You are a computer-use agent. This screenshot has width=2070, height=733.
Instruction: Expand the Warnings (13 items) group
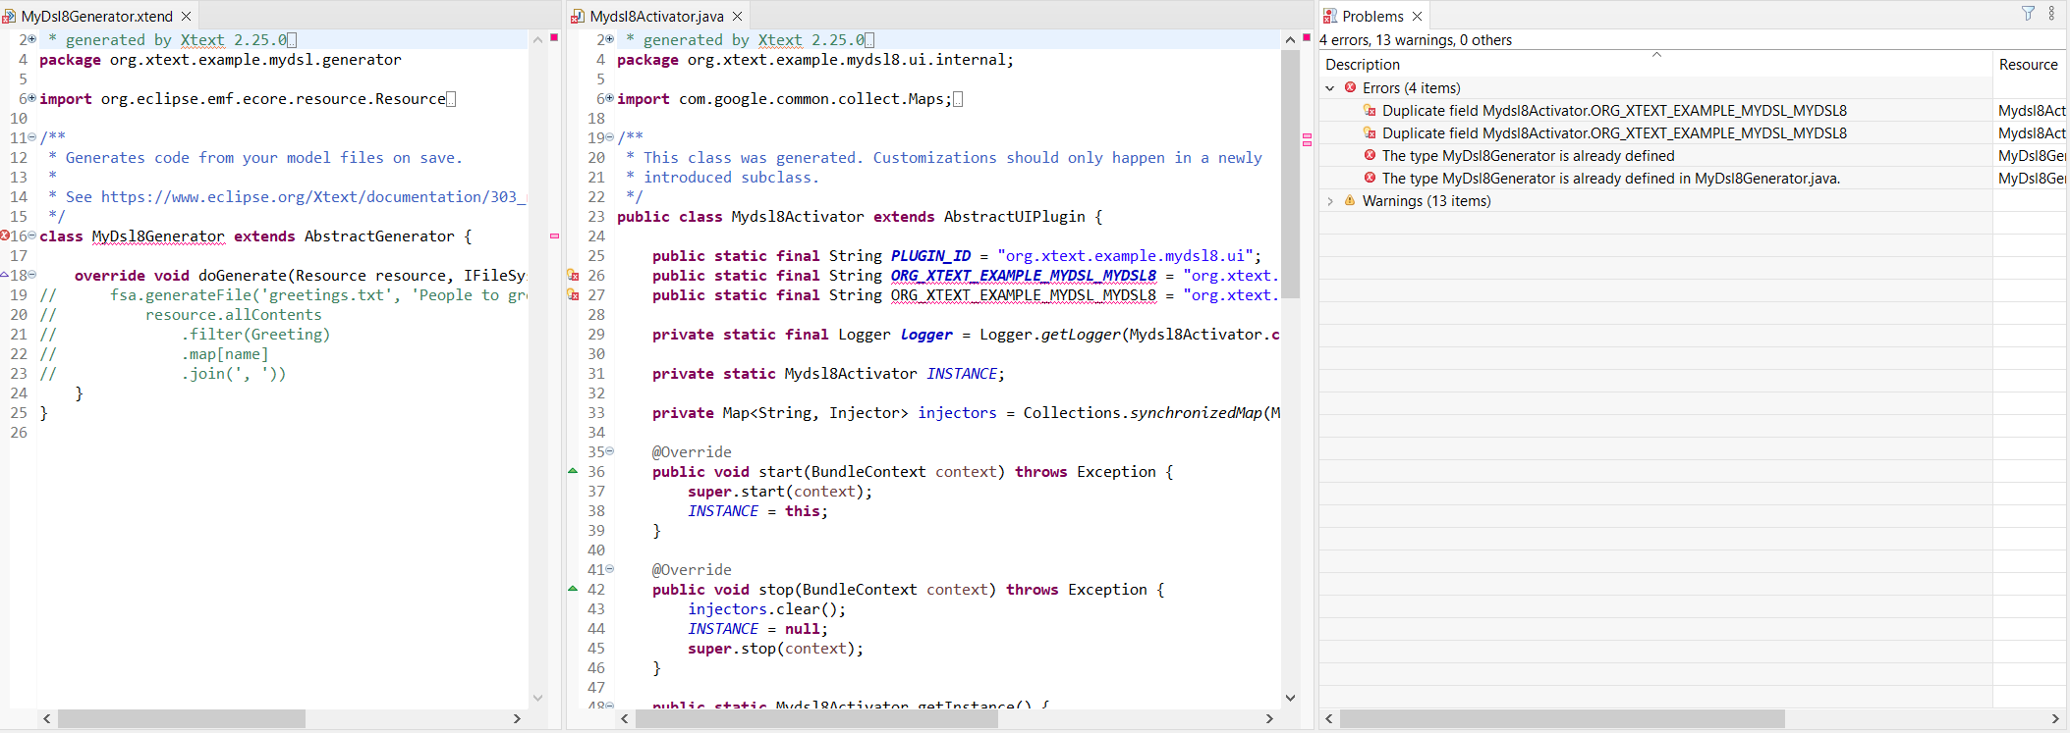pyautogui.click(x=1330, y=201)
